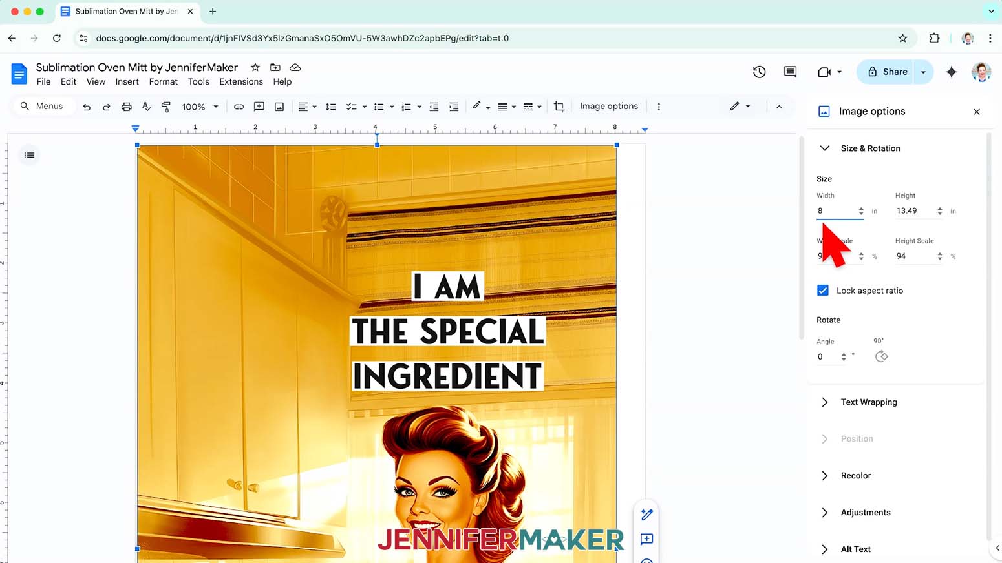Open the Format menu

click(164, 82)
